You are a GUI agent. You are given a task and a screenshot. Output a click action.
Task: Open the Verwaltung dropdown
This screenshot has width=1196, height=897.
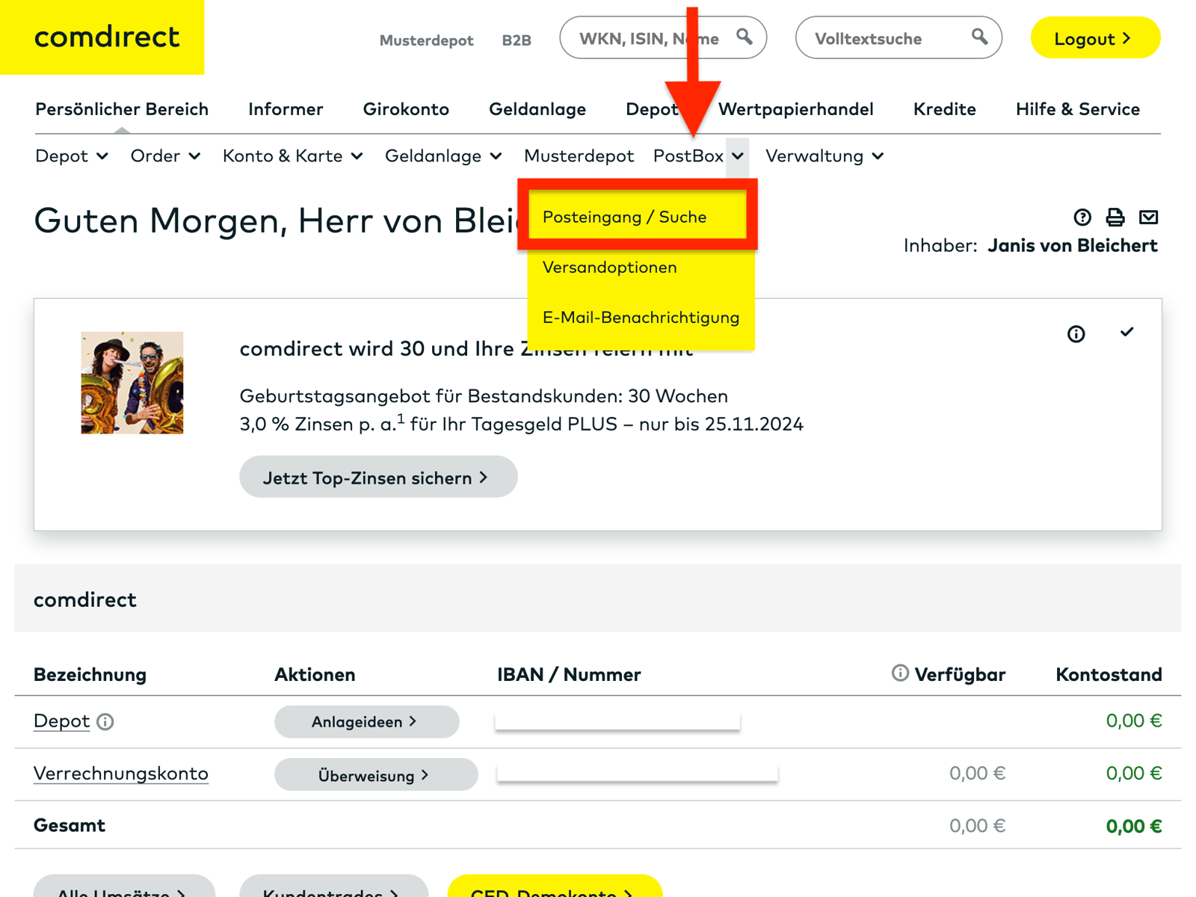click(x=822, y=156)
